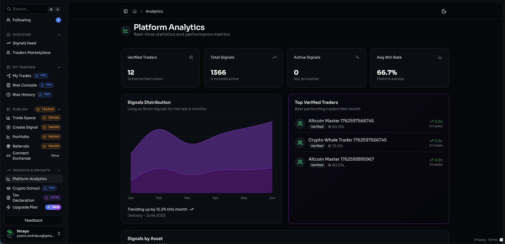Click avatar icon of Altcoin Master 1762597566745
The image size is (505, 244).
tap(300, 124)
